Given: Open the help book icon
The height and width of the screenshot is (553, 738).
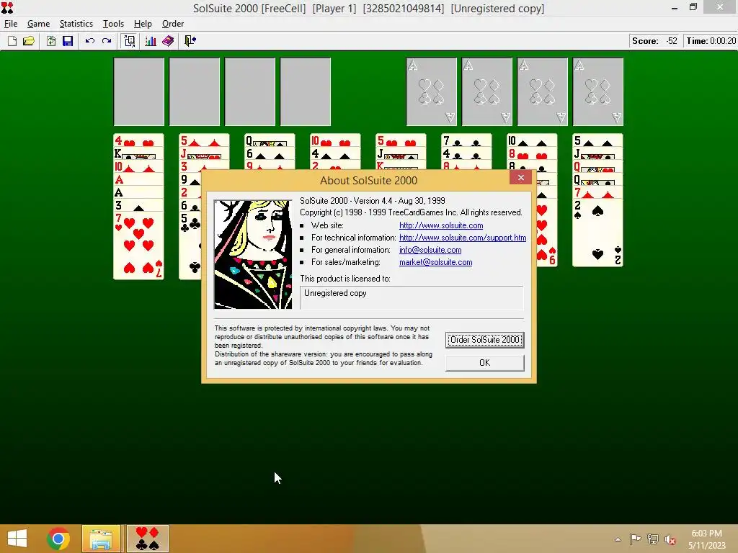Looking at the screenshot, I should pos(168,41).
